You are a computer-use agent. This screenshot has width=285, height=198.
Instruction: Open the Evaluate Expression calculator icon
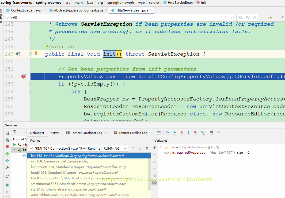(211, 133)
